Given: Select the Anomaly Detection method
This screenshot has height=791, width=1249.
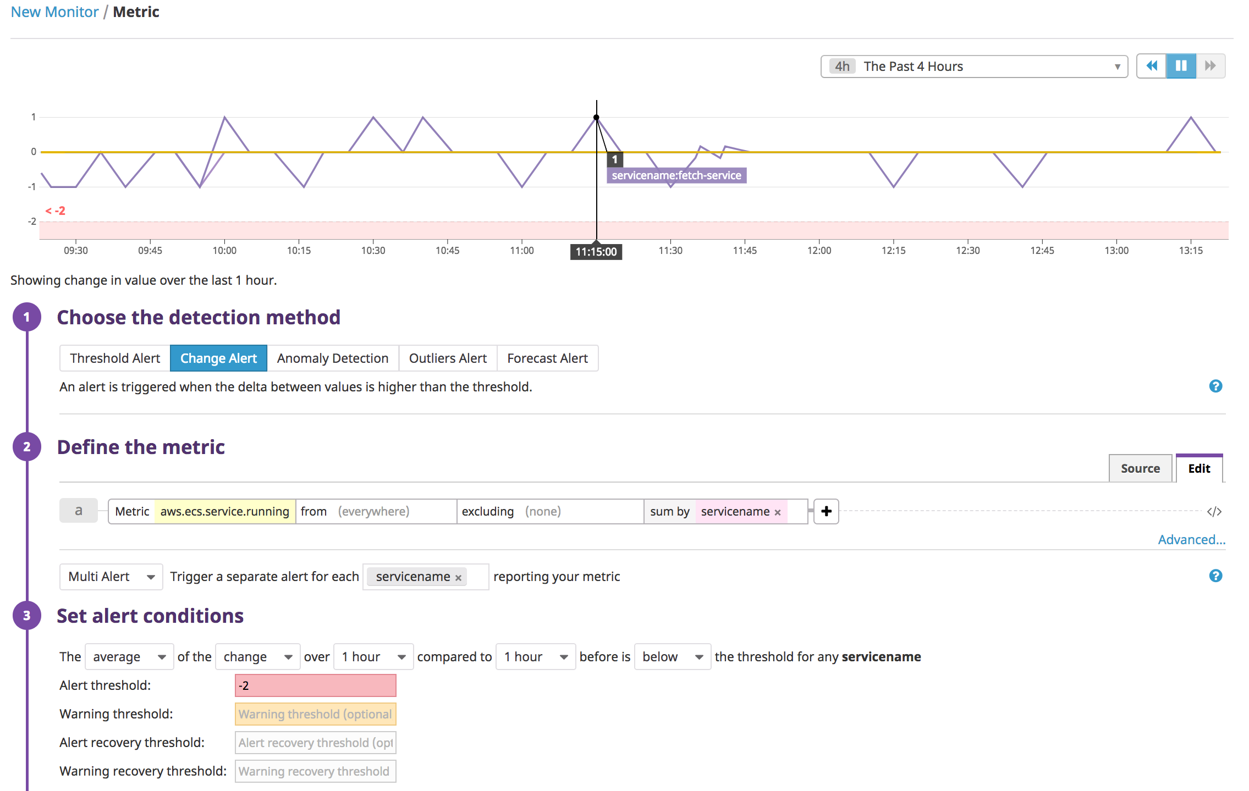Looking at the screenshot, I should click(x=332, y=358).
